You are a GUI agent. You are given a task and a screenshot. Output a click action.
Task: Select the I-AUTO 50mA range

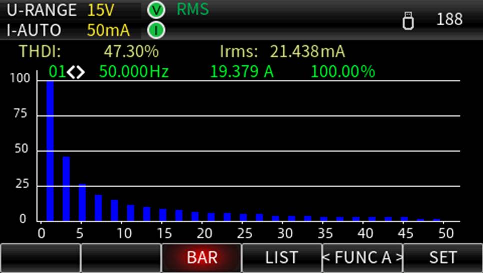pyautogui.click(x=70, y=30)
